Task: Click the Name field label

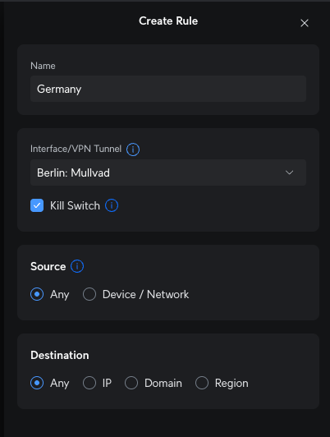Action: 43,66
